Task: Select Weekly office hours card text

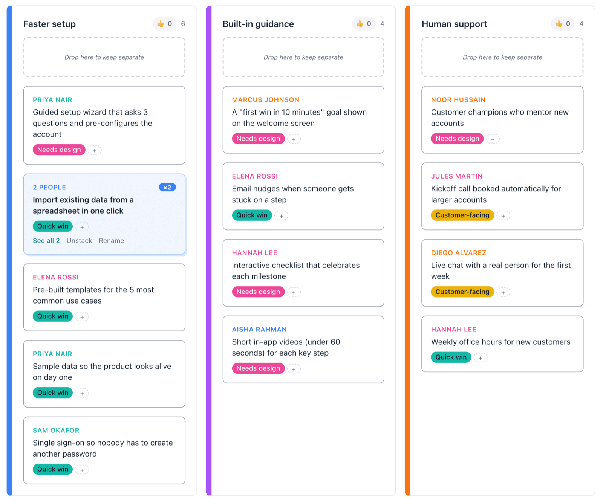Action: pyautogui.click(x=500, y=342)
